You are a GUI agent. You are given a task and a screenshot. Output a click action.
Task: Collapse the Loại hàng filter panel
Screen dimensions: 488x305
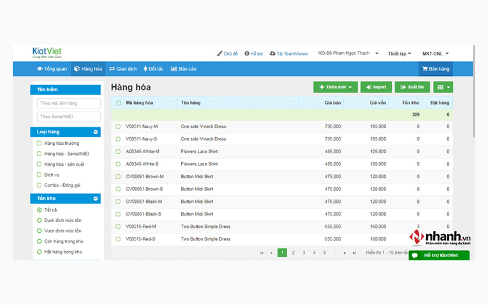click(96, 132)
